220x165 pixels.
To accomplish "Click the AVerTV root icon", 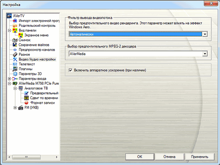I will tap(9, 16).
